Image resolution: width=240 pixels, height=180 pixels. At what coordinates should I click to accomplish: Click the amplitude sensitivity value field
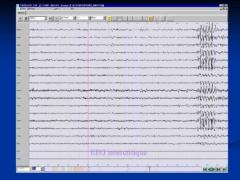67,18
